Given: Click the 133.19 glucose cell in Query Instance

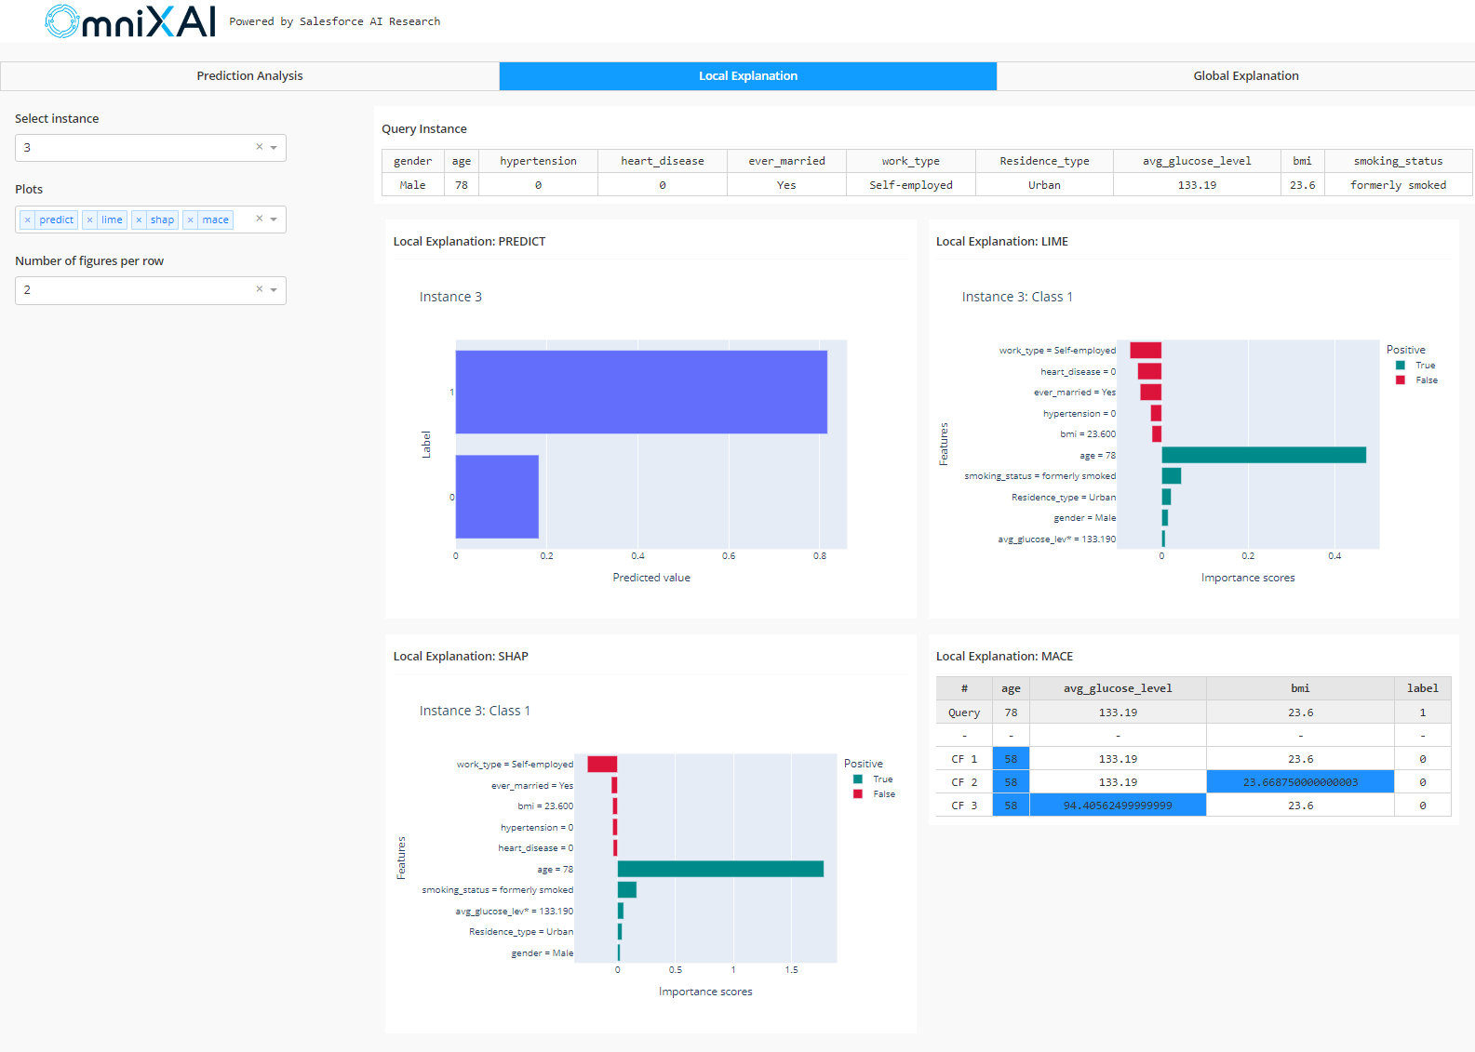Looking at the screenshot, I should click(1197, 185).
